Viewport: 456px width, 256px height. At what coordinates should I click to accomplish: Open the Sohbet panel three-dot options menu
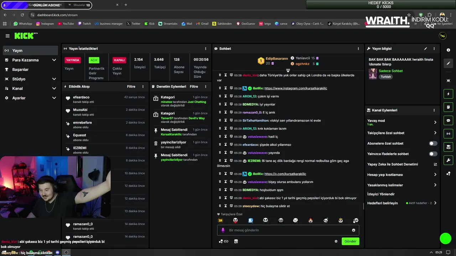point(358,49)
